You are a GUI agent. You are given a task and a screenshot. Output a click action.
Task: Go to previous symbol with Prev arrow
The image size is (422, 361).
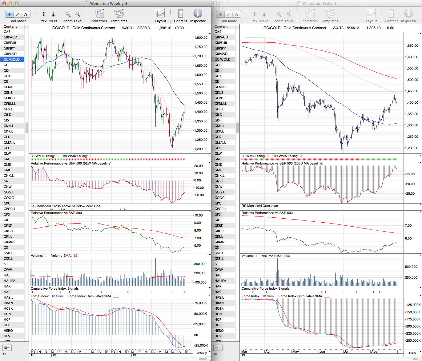coord(43,14)
